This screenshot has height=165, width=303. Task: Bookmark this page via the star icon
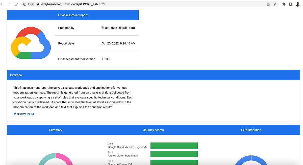point(275,4)
